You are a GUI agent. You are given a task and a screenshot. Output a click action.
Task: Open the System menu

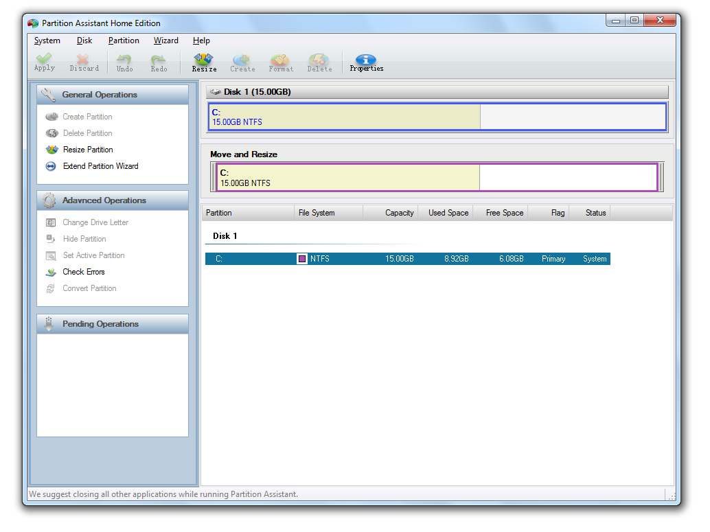click(x=47, y=41)
